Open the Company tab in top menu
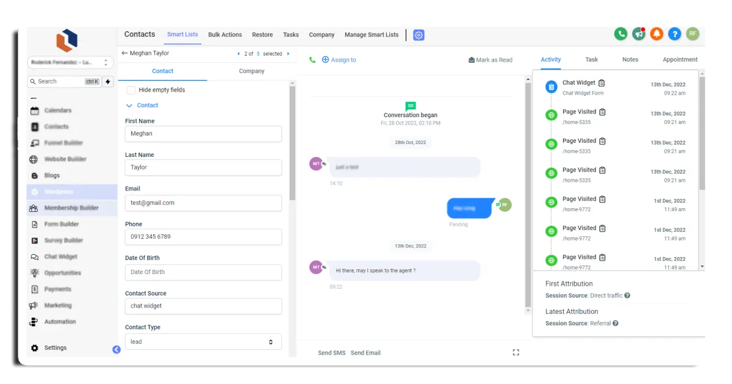The image size is (732, 384). click(x=321, y=35)
